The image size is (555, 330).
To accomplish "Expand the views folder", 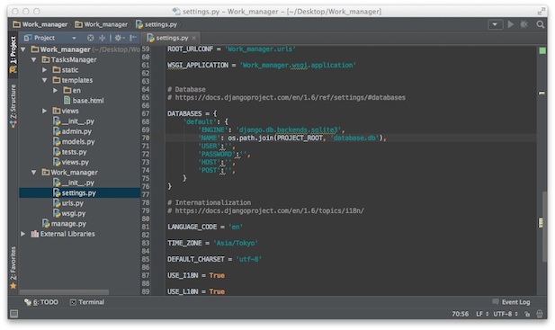I will (45, 111).
